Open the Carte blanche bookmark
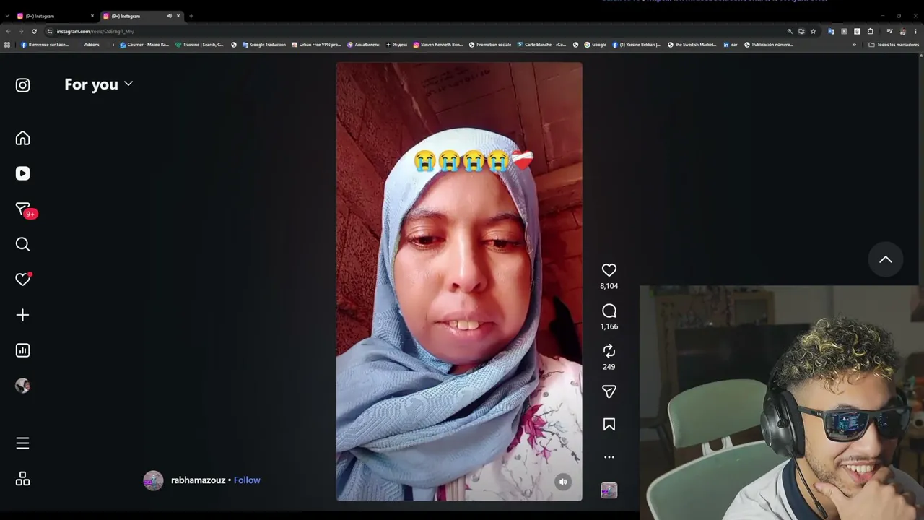924x520 pixels. pos(541,45)
